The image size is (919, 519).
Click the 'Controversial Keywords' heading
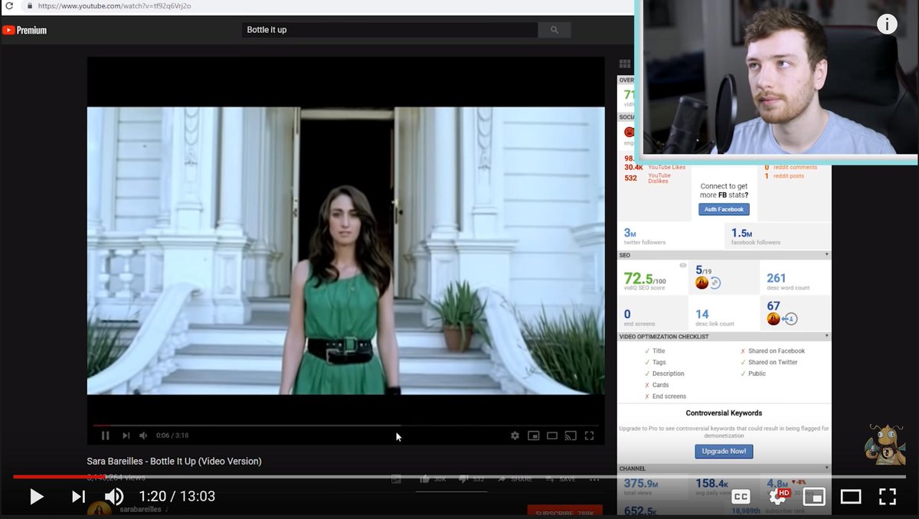tap(724, 413)
